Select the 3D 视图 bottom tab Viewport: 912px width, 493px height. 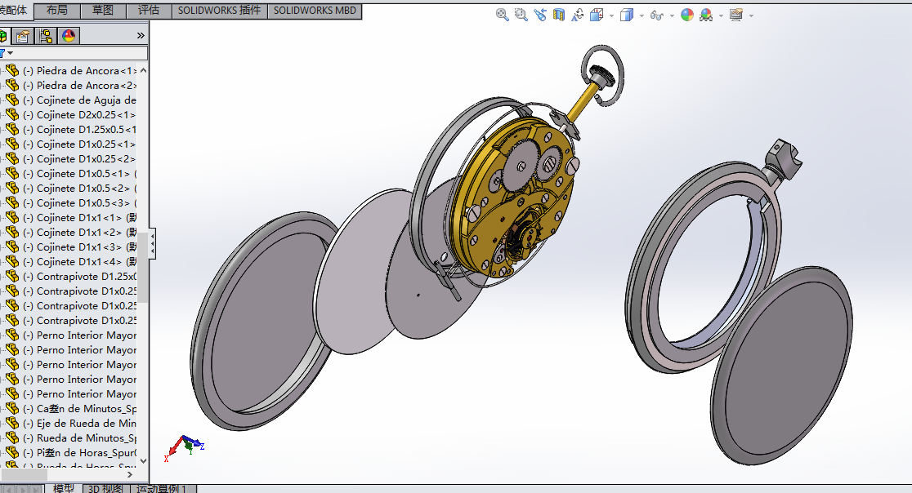coord(105,488)
